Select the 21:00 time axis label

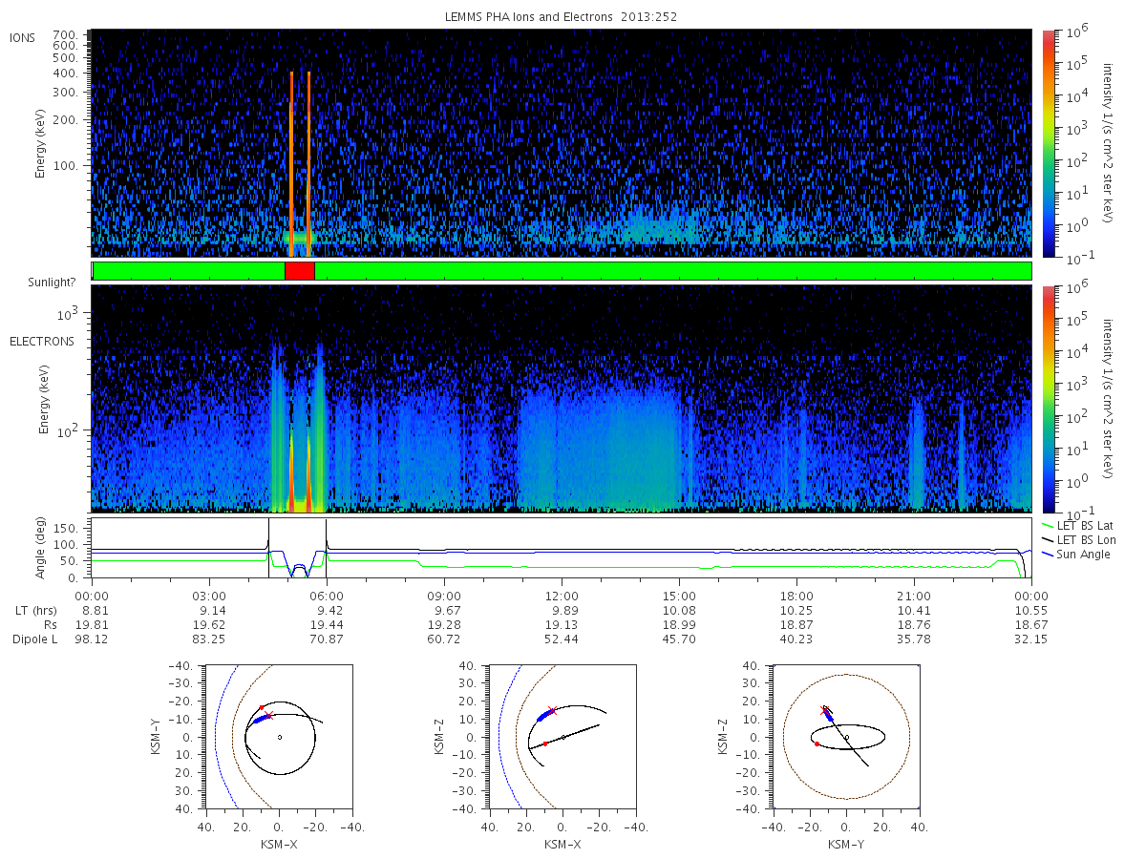[x=914, y=594]
